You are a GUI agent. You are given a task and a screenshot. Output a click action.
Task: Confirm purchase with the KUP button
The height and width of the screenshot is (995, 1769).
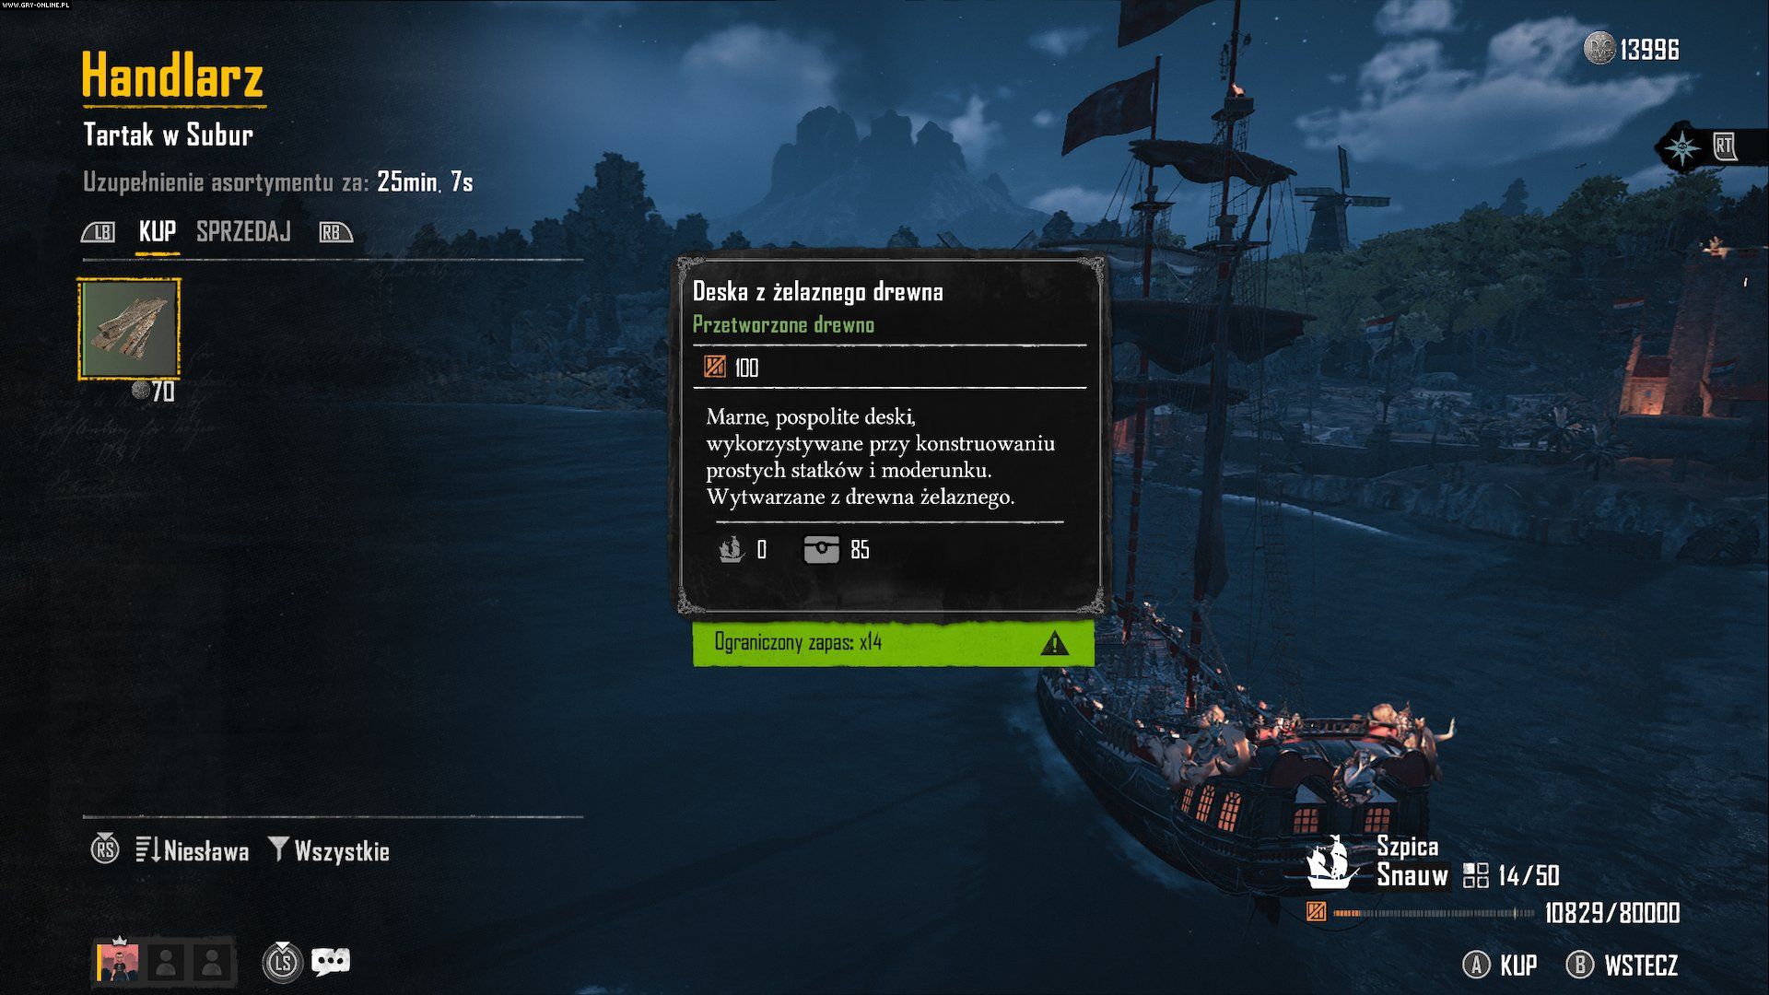click(1500, 965)
